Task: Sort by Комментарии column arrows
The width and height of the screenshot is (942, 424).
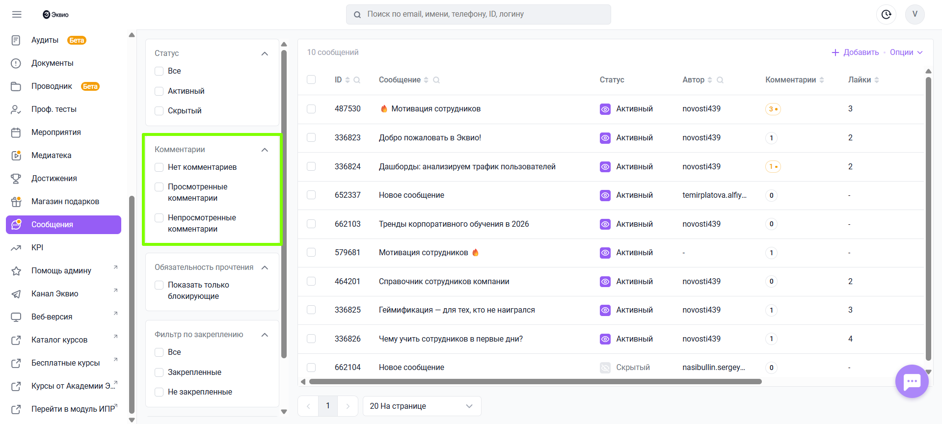Action: point(822,80)
